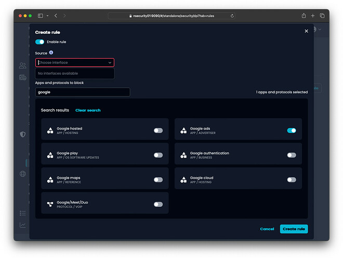The image size is (343, 259).
Task: Click the Google cloud app icon
Action: tap(183, 180)
